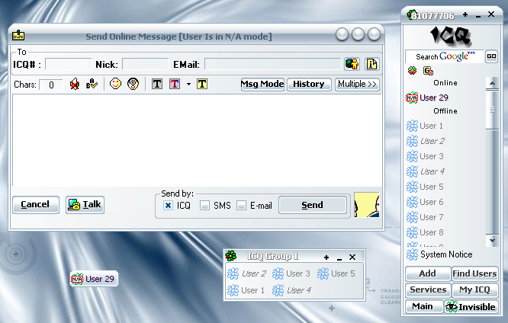Click the contact list scroll up arrow
Viewport: 508px width, 323px height.
[x=493, y=83]
